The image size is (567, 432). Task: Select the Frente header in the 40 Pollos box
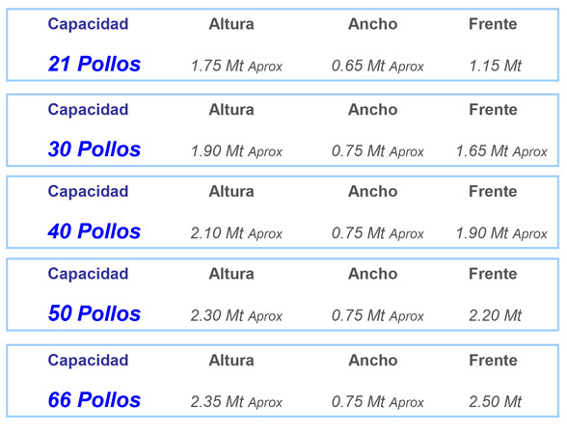(x=493, y=192)
